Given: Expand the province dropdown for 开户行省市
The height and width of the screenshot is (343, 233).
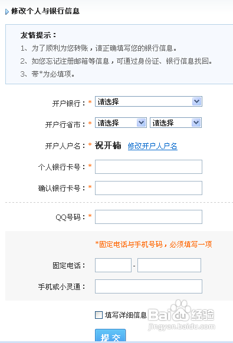Looking at the screenshot, I should click(121, 123).
